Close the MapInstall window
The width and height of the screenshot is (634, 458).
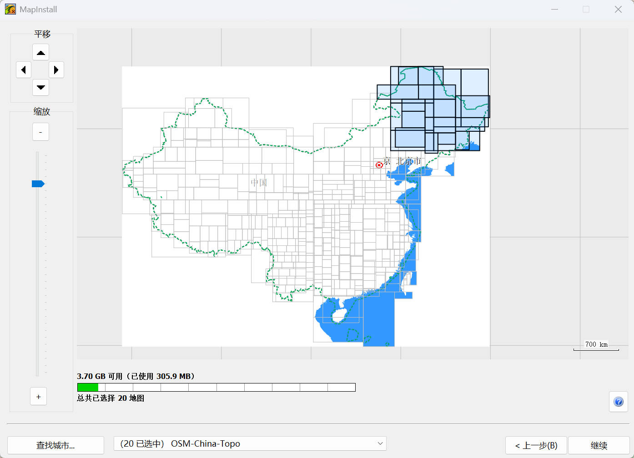pos(618,10)
